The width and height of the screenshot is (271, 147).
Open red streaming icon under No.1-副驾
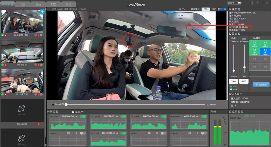pyautogui.click(x=6, y=35)
